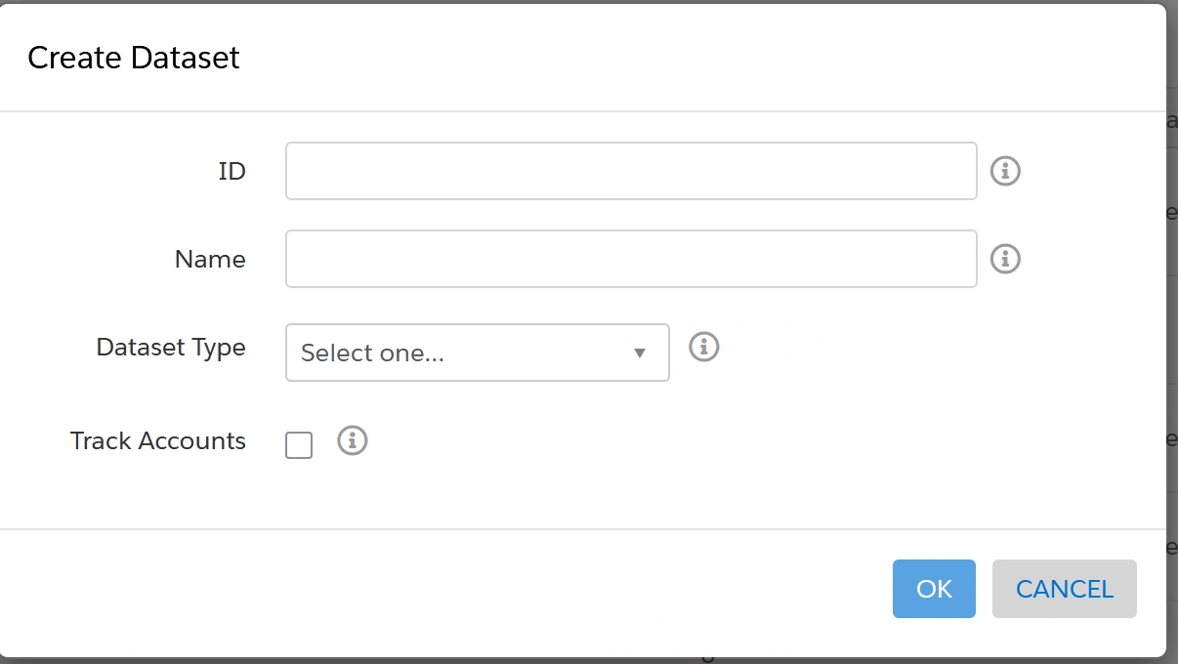The height and width of the screenshot is (664, 1178).
Task: Expand the Select one combo box
Action: (477, 353)
